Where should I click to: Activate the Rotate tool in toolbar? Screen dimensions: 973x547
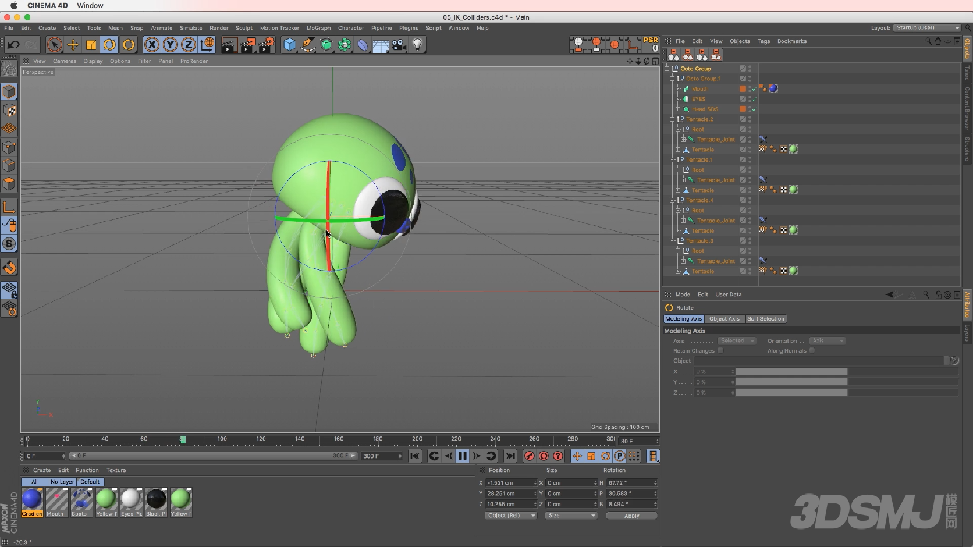[109, 45]
